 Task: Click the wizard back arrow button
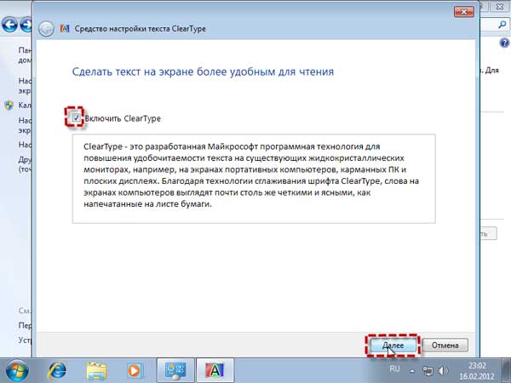tap(46, 29)
